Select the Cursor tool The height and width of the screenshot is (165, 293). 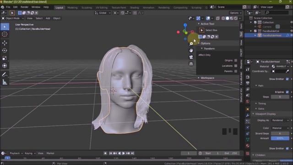tap(5, 34)
